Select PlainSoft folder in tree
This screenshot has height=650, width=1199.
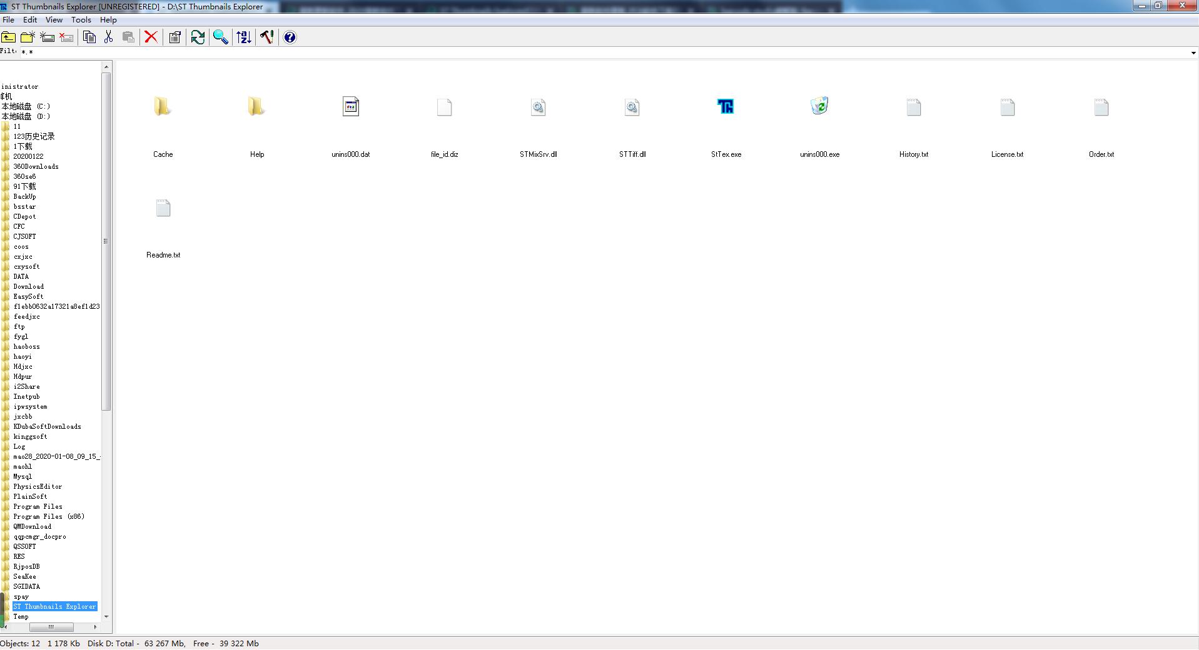click(x=30, y=497)
